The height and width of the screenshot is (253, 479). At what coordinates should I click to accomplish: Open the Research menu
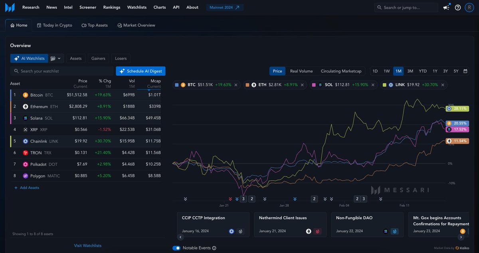[x=31, y=7]
